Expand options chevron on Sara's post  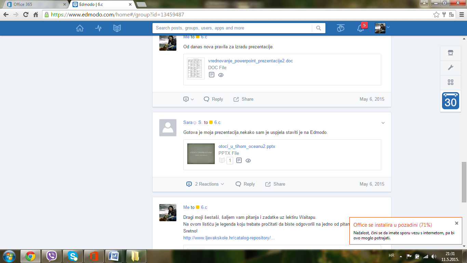click(x=383, y=123)
